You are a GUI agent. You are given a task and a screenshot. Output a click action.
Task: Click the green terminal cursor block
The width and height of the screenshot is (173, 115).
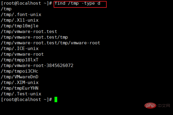pos(56,99)
